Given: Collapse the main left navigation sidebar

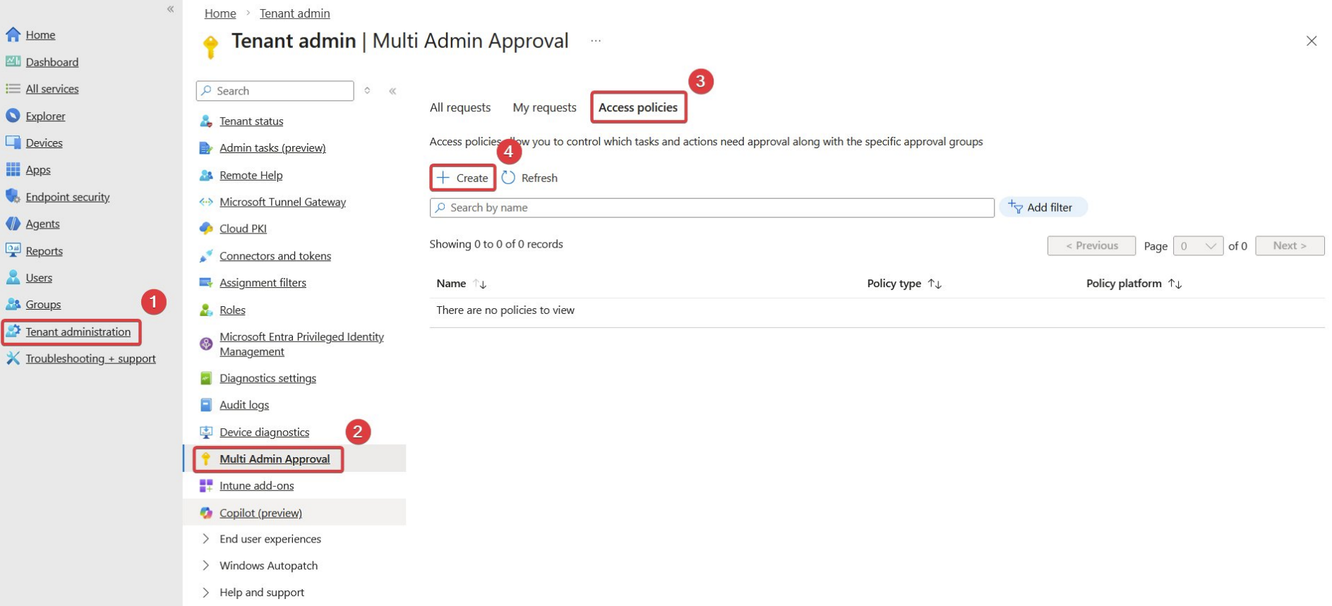Looking at the screenshot, I should [170, 9].
